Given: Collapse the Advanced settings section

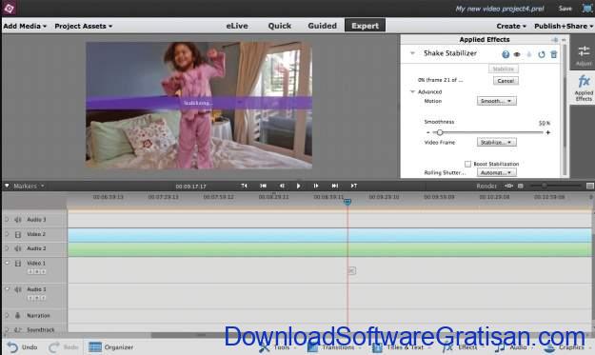Looking at the screenshot, I should pyautogui.click(x=412, y=91).
